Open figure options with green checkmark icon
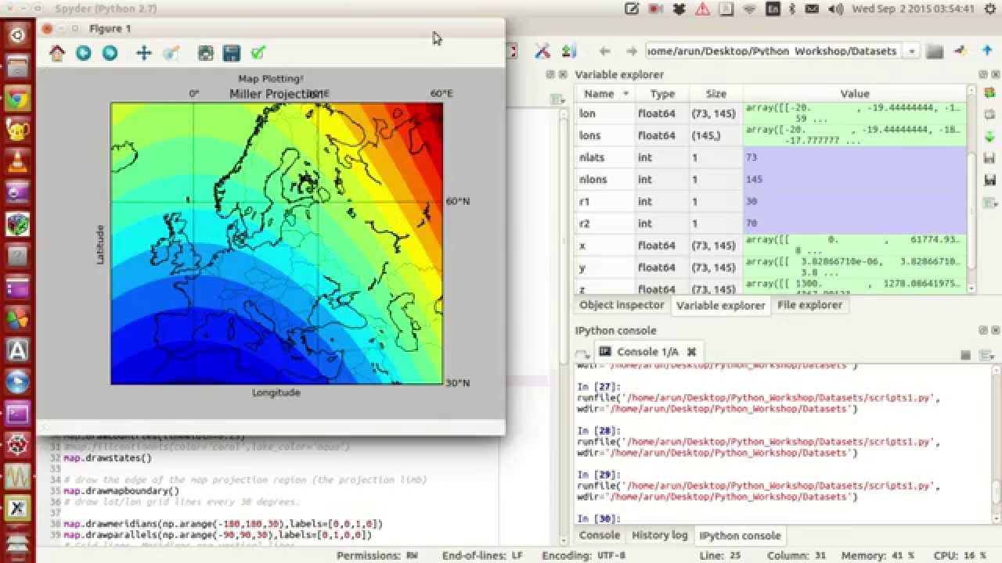Image resolution: width=1002 pixels, height=563 pixels. [258, 53]
